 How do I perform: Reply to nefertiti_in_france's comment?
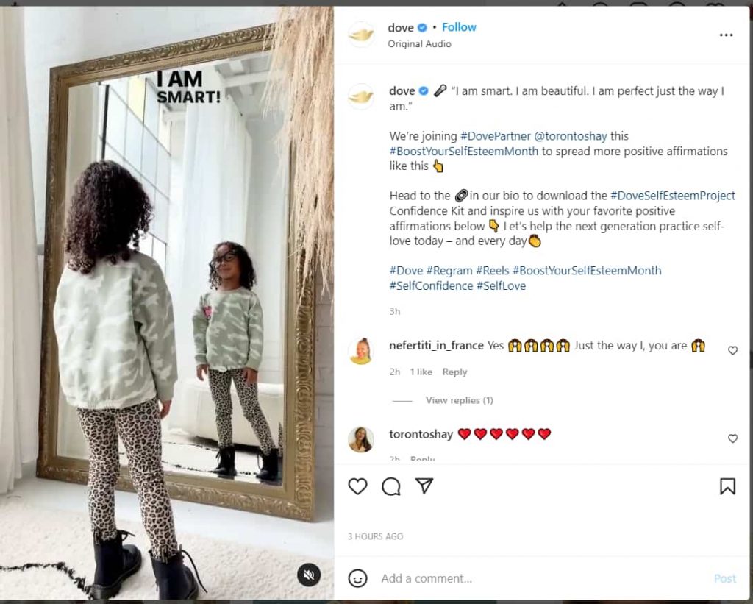[x=454, y=372]
